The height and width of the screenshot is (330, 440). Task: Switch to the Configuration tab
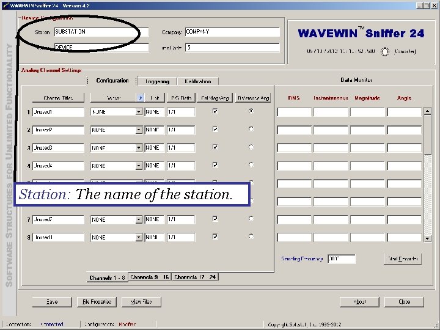pos(112,81)
